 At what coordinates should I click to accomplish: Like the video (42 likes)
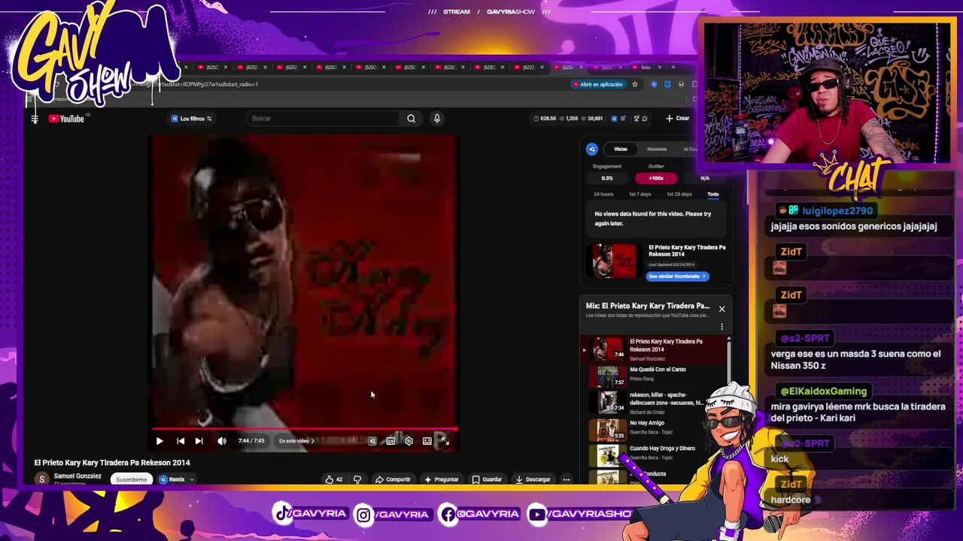click(333, 479)
